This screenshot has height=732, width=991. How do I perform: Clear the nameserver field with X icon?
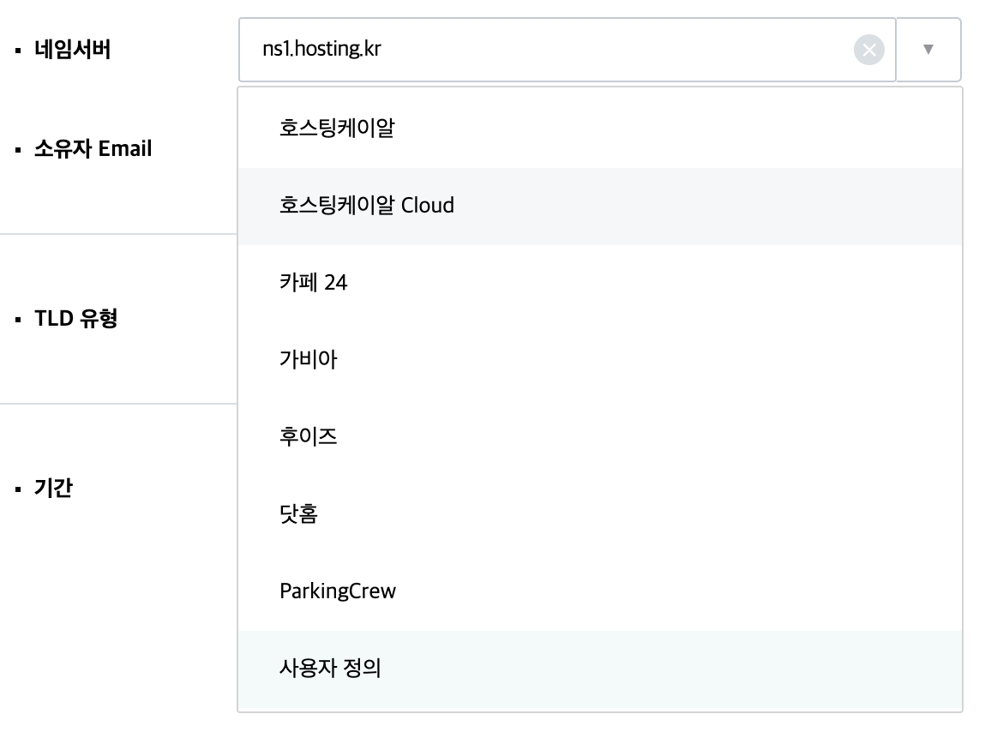(869, 50)
